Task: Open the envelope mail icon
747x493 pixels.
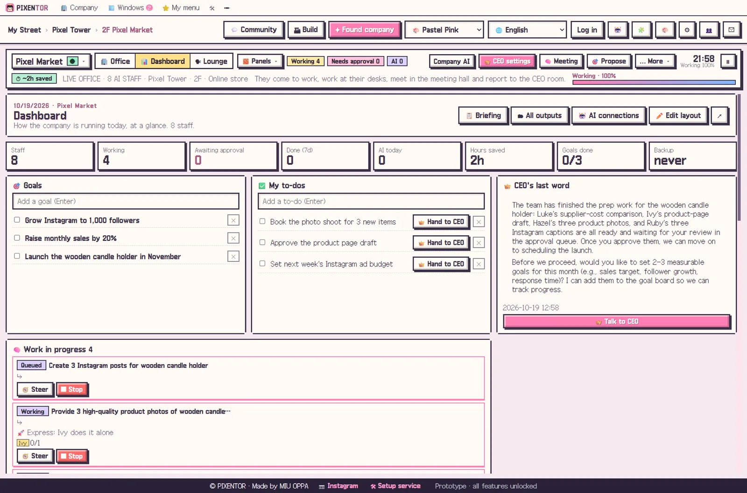Action: 731,30
